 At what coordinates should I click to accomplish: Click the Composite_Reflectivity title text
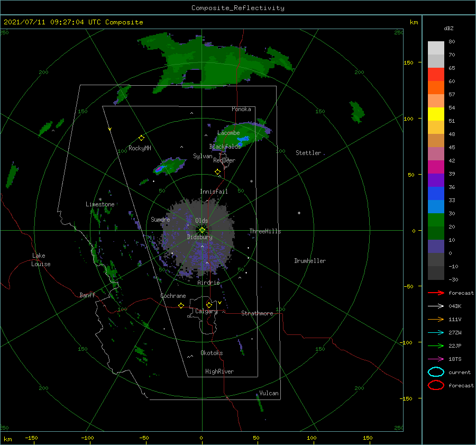tap(237, 8)
